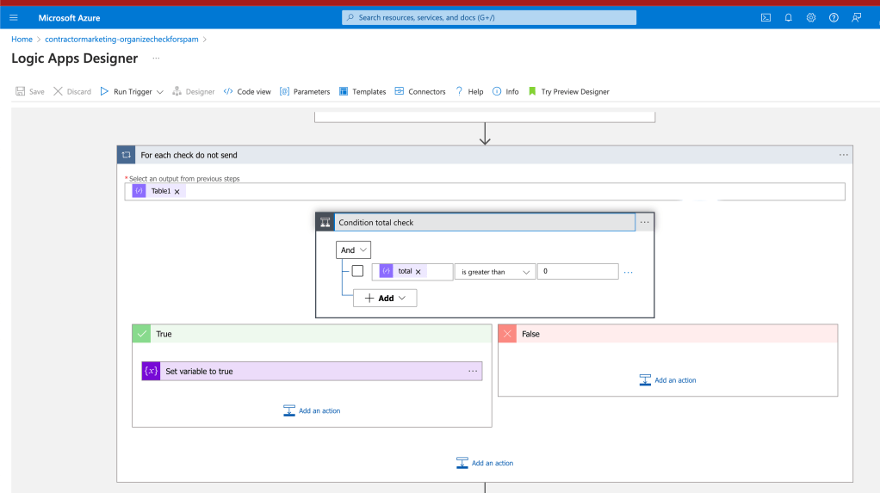Viewport: 880px width, 493px height.
Task: Open the And operator dropdown
Action: 353,250
